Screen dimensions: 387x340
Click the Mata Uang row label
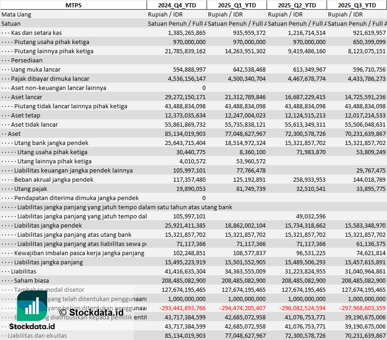16,14
